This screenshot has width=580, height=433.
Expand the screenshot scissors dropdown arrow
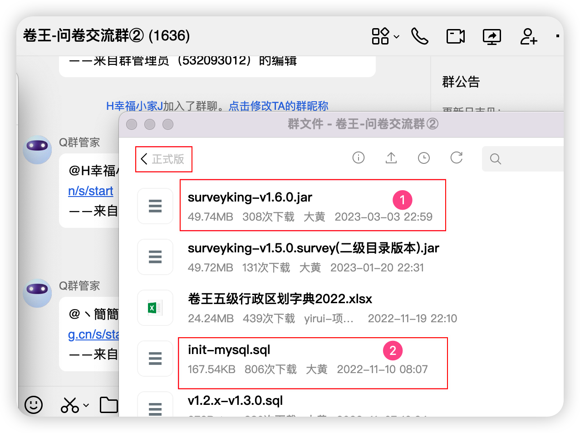point(86,405)
